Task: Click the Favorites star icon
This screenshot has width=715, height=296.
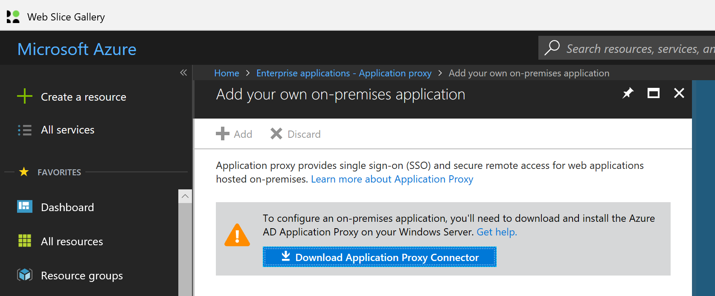Action: [24, 172]
